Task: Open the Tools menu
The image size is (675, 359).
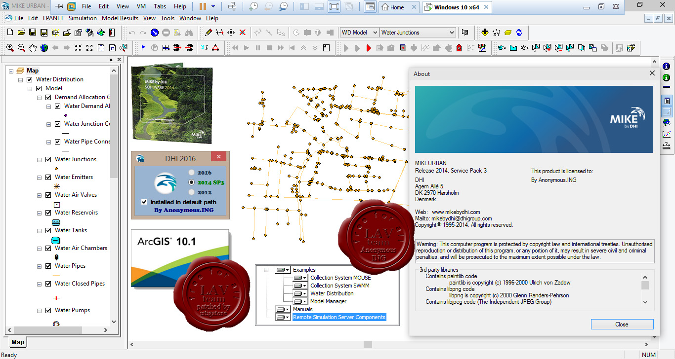Action: coord(168,18)
